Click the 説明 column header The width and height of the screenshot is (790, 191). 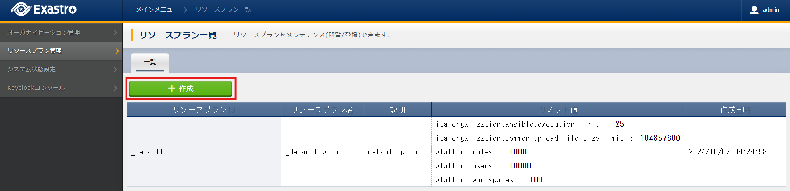point(398,110)
